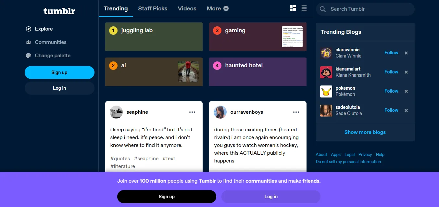Open options menu on ourravenboys post
The width and height of the screenshot is (439, 207).
click(x=296, y=112)
